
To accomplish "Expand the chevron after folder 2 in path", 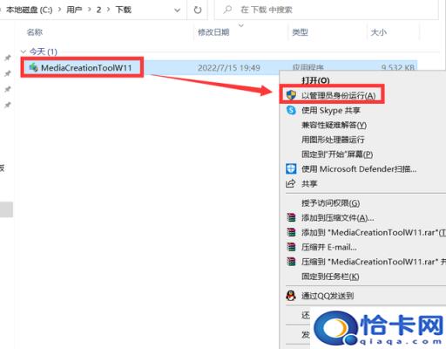I will 109,10.
